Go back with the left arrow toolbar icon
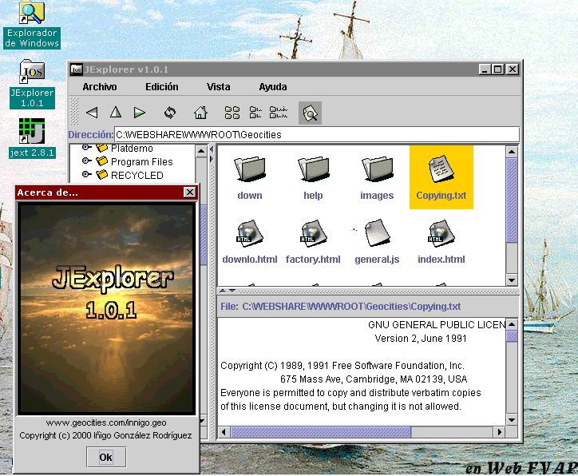The height and width of the screenshot is (476, 578). pyautogui.click(x=92, y=113)
